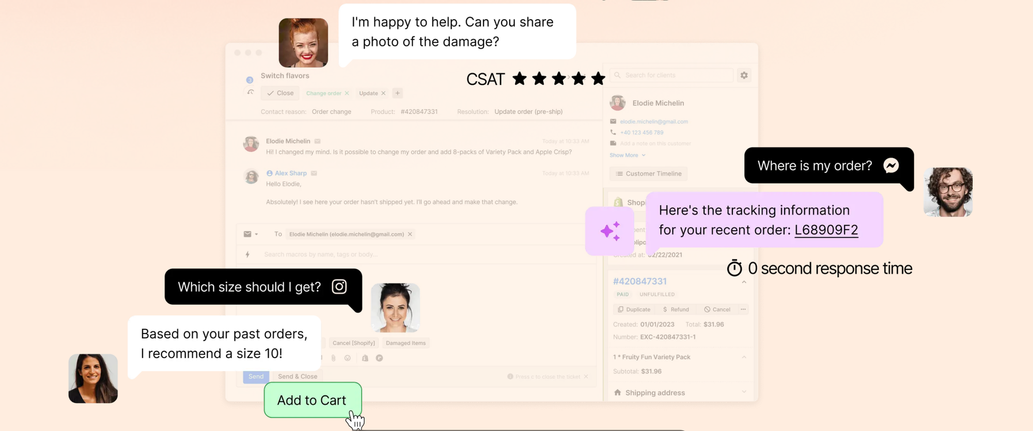This screenshot has width=1033, height=431.
Task: Click the Alex Sharp agent name
Action: [290, 173]
